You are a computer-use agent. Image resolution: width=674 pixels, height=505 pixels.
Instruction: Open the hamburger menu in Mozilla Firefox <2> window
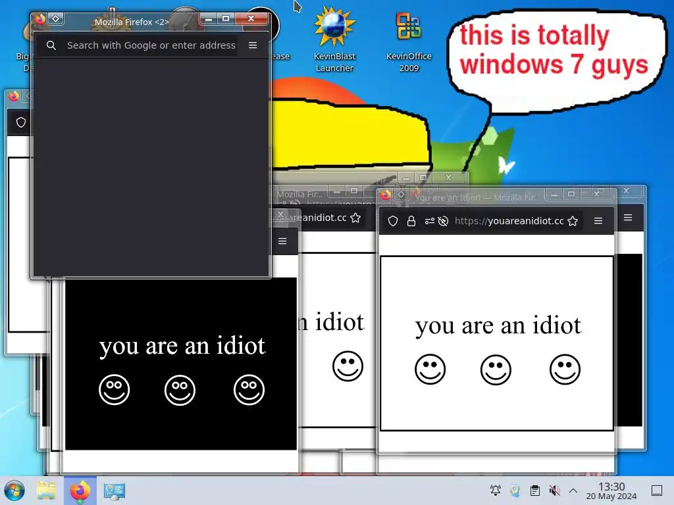point(253,45)
